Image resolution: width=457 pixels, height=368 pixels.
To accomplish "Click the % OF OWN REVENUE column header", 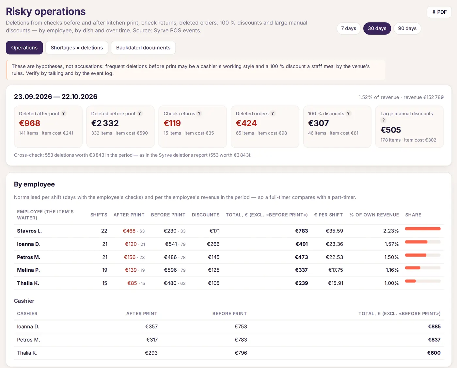I will [374, 215].
